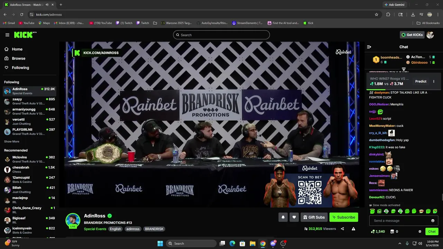The height and width of the screenshot is (249, 443).
Task: Click the prediction progress bar 1.8M vs 3.7M
Action: point(403,90)
